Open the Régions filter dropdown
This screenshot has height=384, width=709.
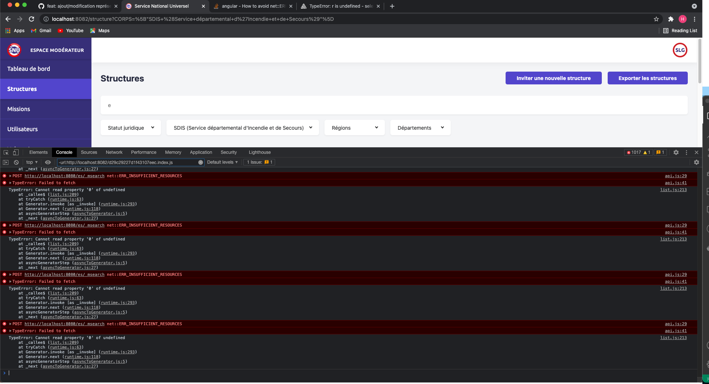(x=354, y=128)
